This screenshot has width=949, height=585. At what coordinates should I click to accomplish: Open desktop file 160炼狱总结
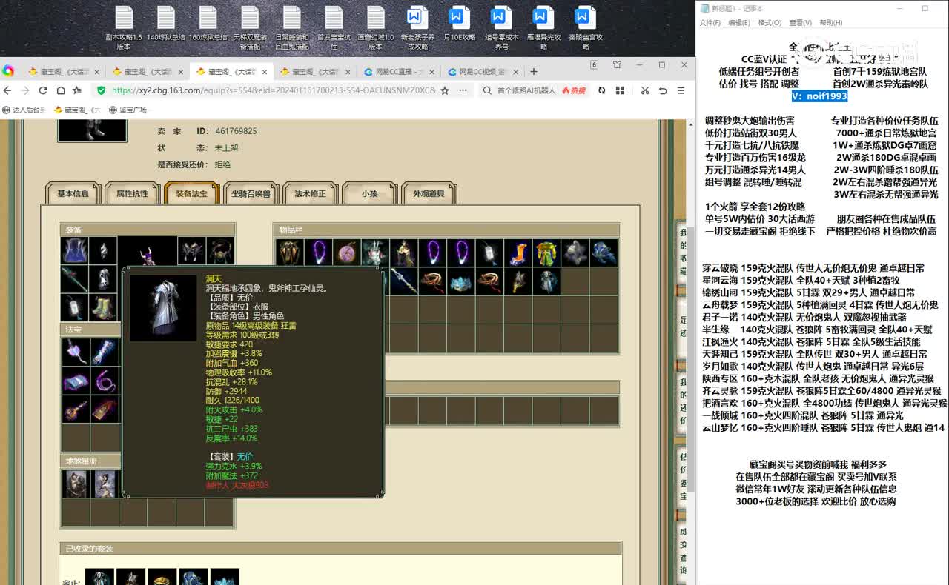tap(208, 24)
